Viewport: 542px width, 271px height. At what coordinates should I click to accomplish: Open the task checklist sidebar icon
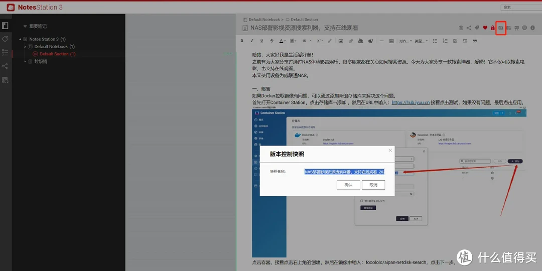pyautogui.click(x=5, y=53)
